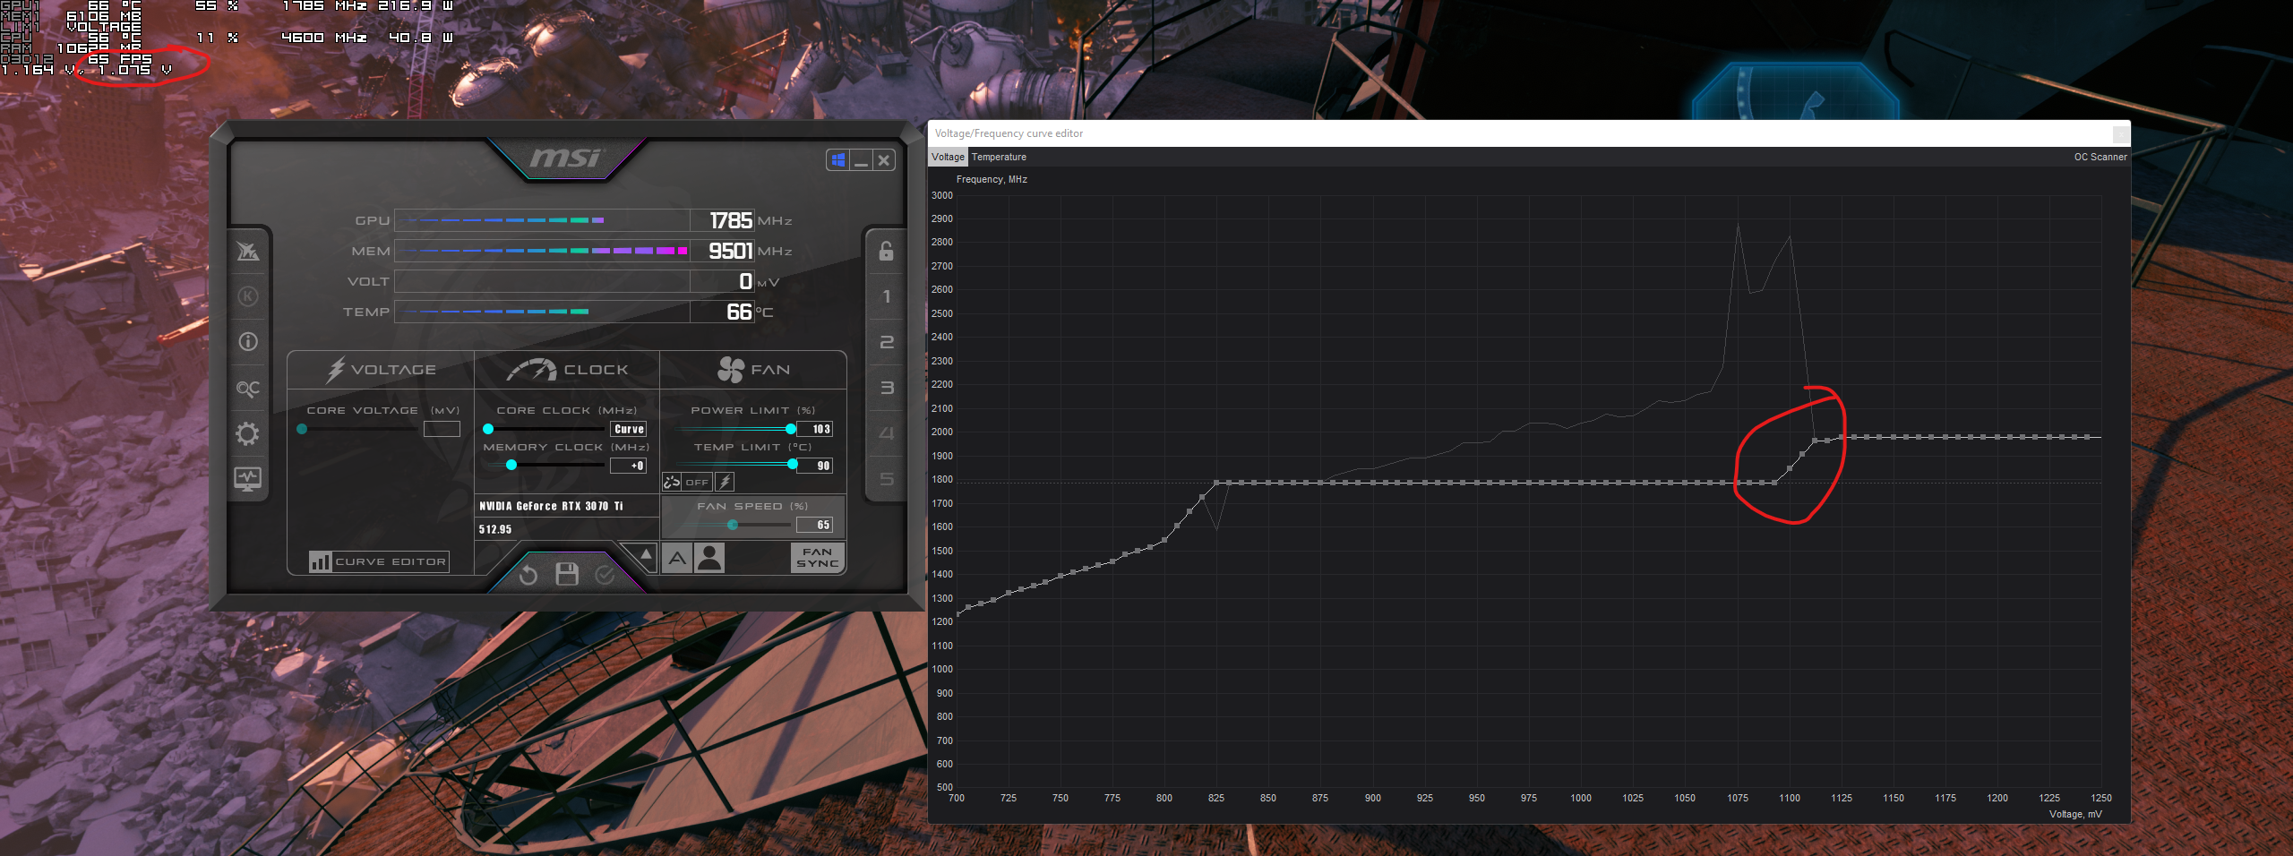2293x856 pixels.
Task: Open the information panel icon
Action: click(x=248, y=342)
